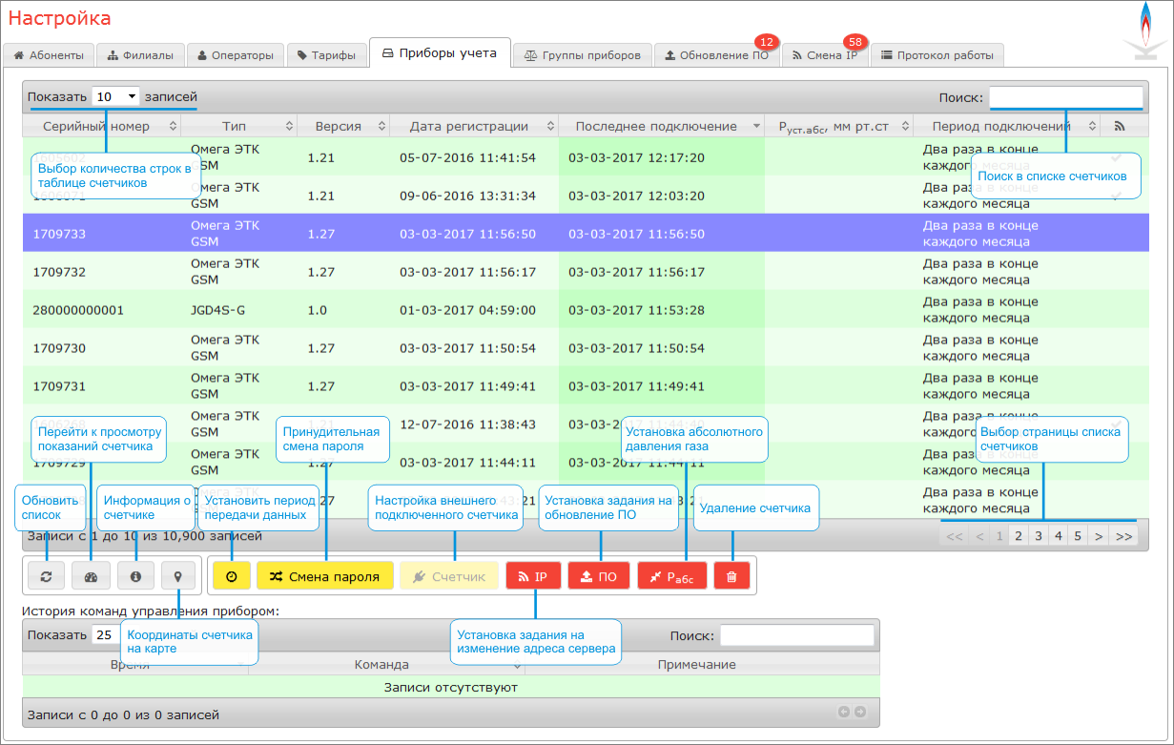This screenshot has width=1174, height=745.
Task: Go to the Абоненты tab
Action: coord(49,55)
